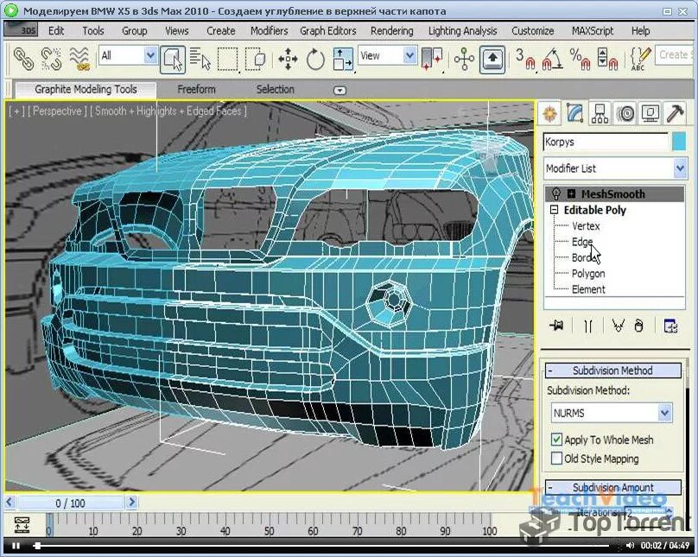Open the Edit menu

(56, 31)
